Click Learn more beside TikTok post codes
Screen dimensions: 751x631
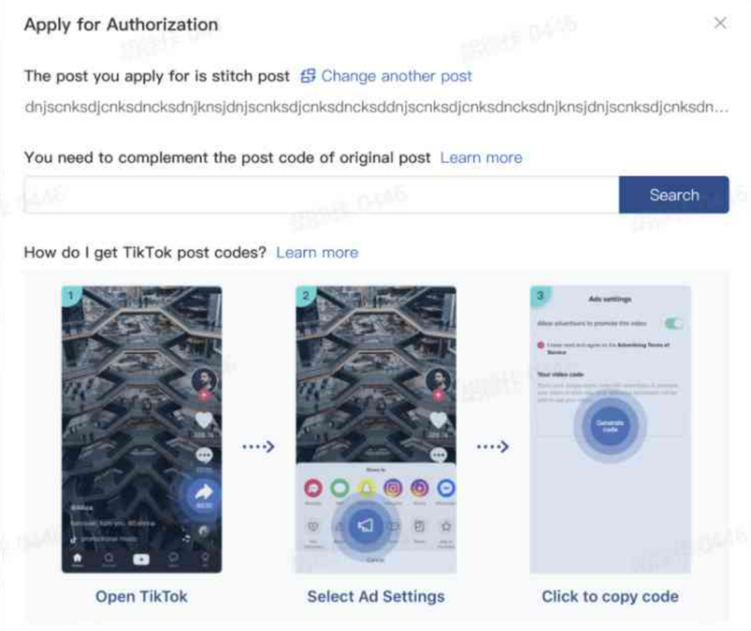317,252
